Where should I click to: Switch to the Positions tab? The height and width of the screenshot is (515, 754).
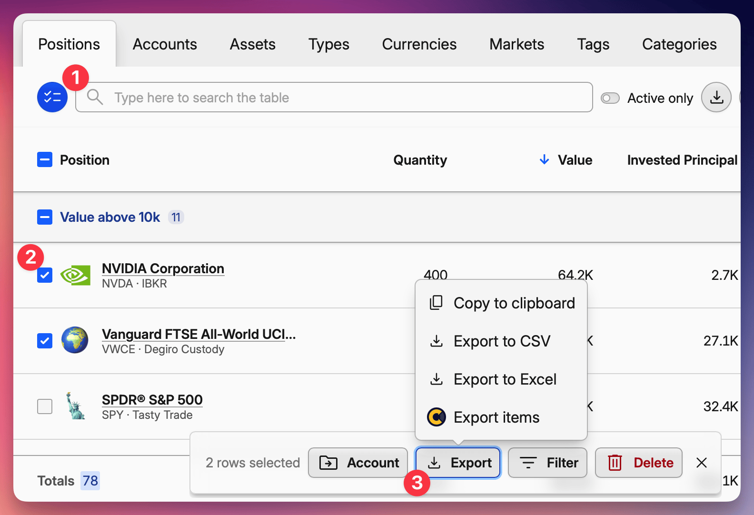pyautogui.click(x=69, y=44)
